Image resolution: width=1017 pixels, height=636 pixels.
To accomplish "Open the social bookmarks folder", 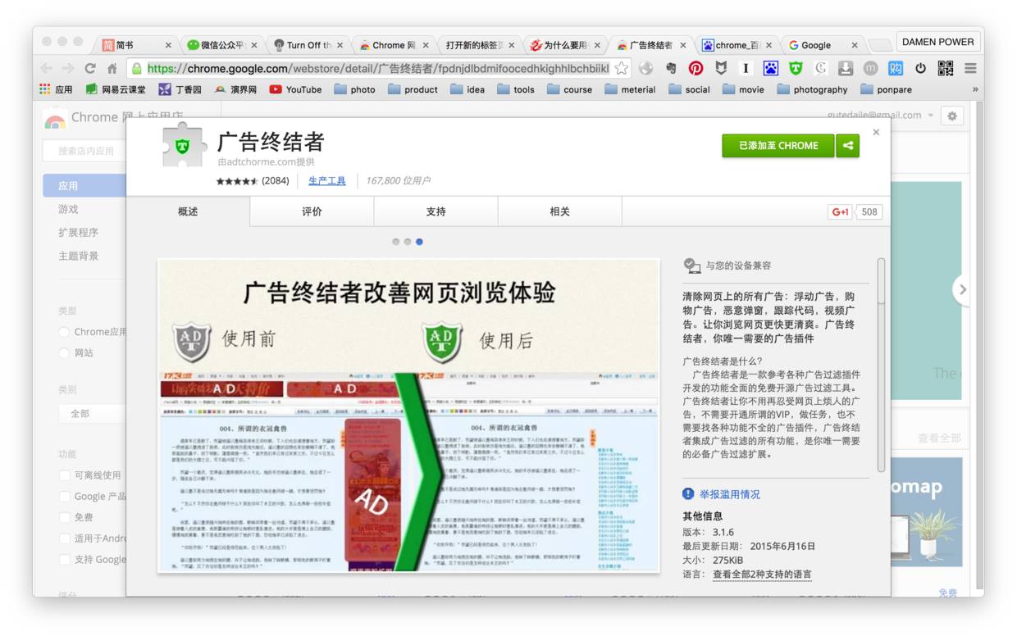I will tap(689, 89).
